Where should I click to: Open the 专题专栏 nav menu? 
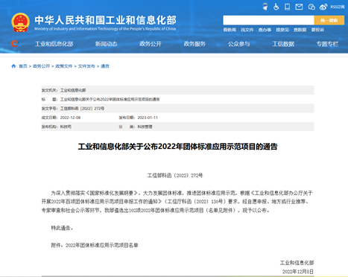(327, 44)
